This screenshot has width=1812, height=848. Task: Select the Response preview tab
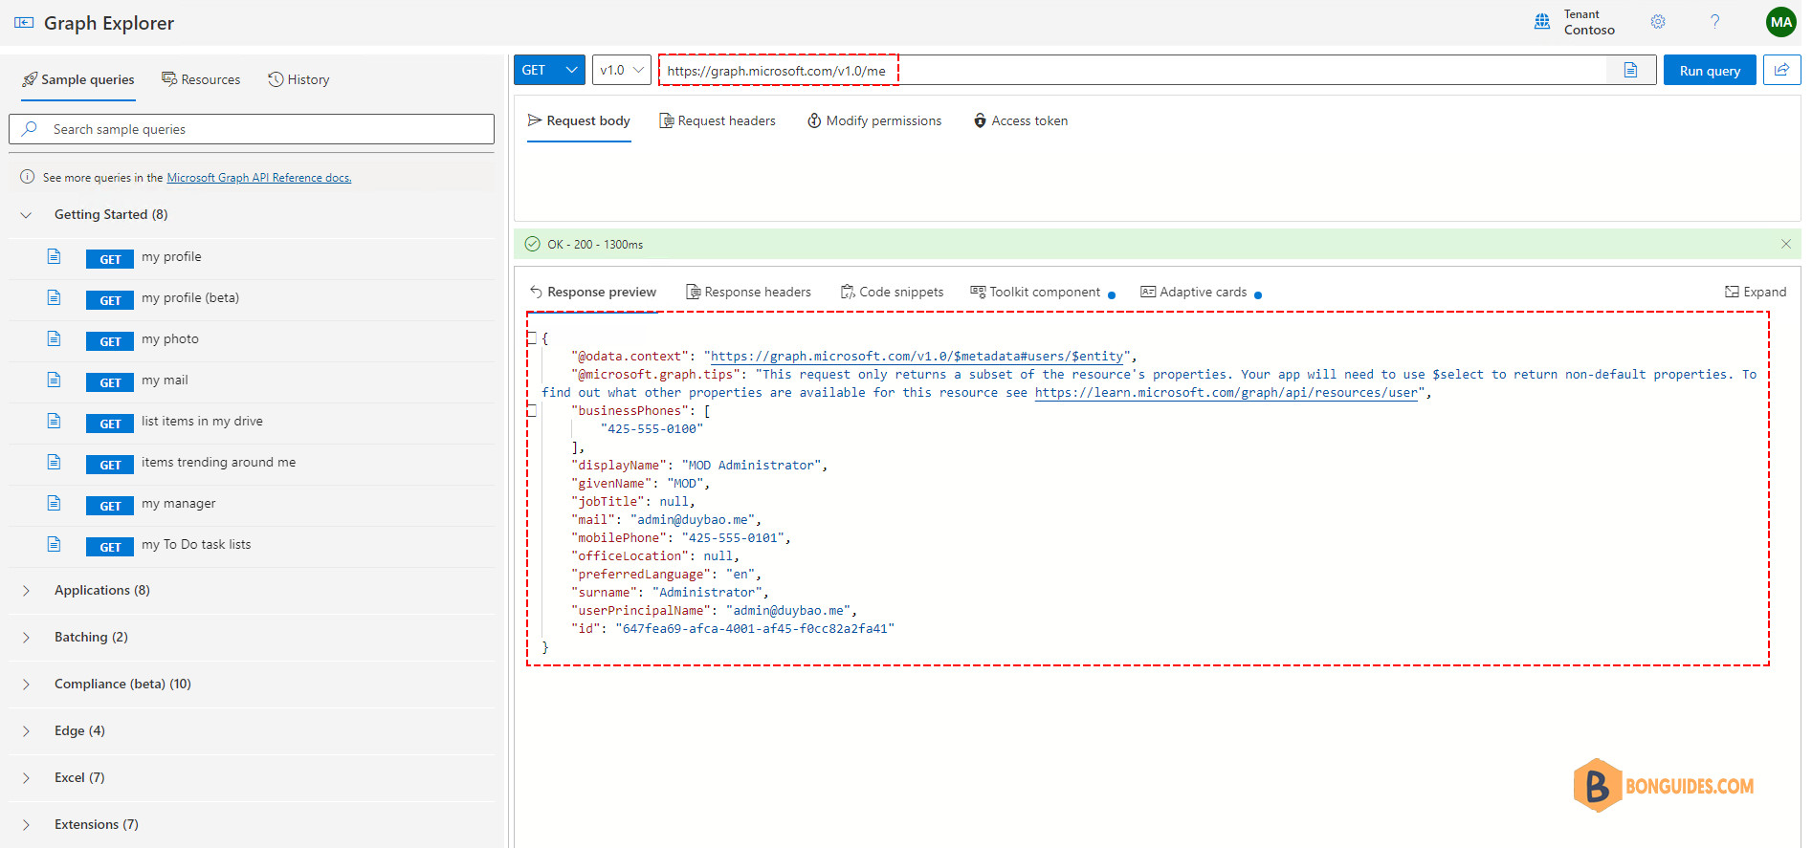(593, 293)
